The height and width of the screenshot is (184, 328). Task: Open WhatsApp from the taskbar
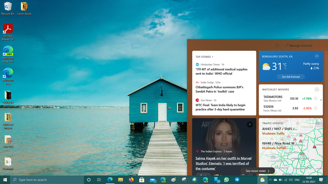pyautogui.click(x=226, y=180)
